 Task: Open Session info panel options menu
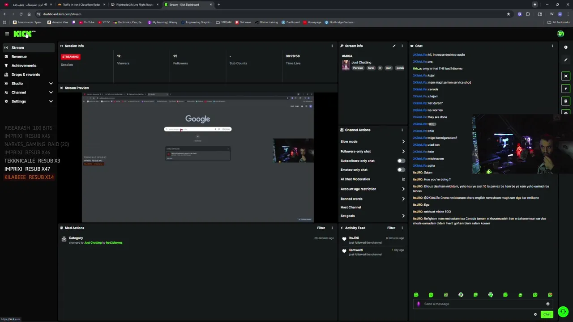(x=332, y=46)
